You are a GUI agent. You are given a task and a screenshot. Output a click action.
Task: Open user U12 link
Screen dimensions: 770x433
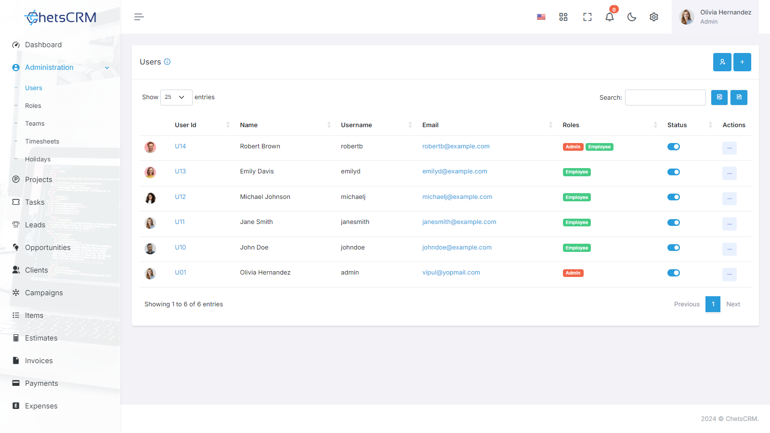point(180,197)
